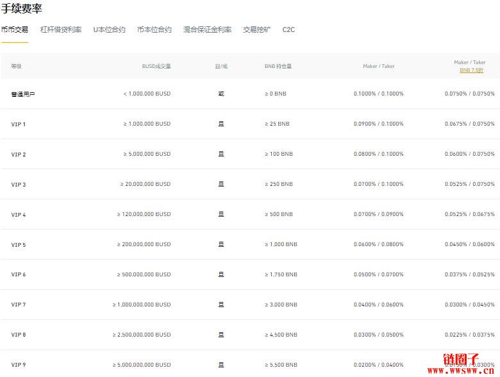
Task: Click the ≥ 3,000 BNB cell
Action: pyautogui.click(x=281, y=305)
